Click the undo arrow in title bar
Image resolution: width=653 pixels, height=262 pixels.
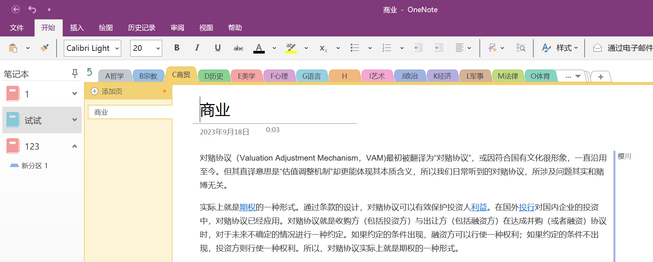pos(32,9)
